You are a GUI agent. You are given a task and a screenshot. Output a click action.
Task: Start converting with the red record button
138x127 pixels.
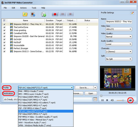55,14
